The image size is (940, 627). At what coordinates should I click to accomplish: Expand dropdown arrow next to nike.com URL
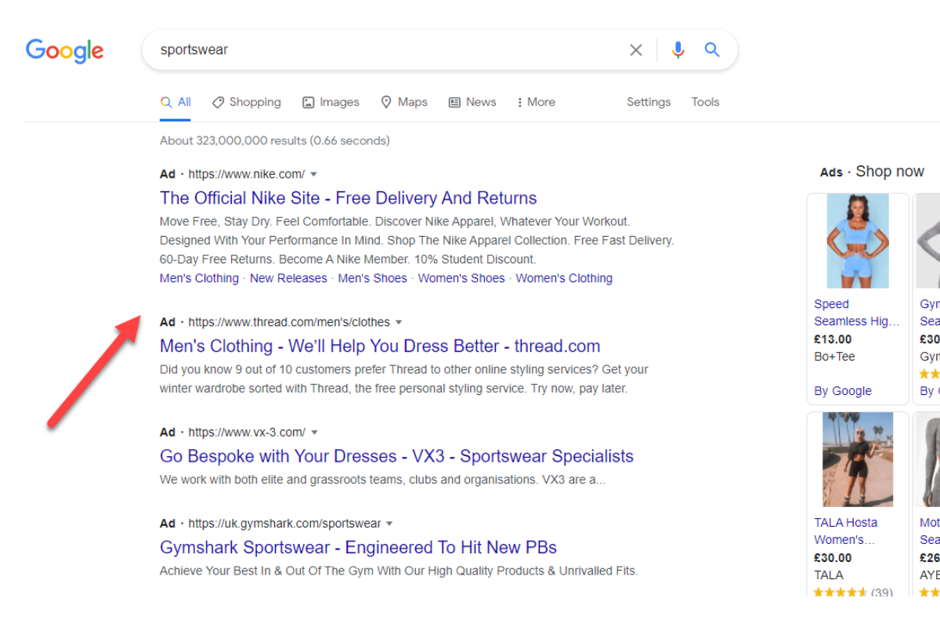(314, 174)
